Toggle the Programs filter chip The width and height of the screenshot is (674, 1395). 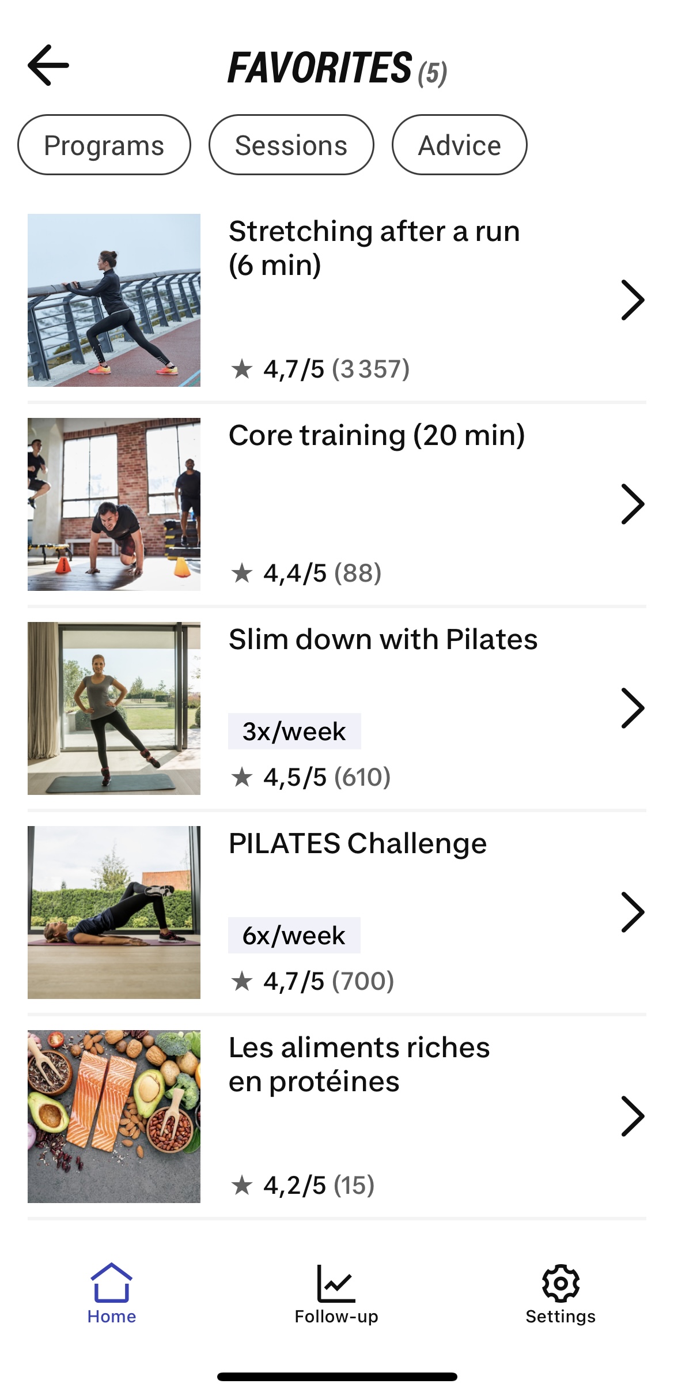[x=104, y=145]
